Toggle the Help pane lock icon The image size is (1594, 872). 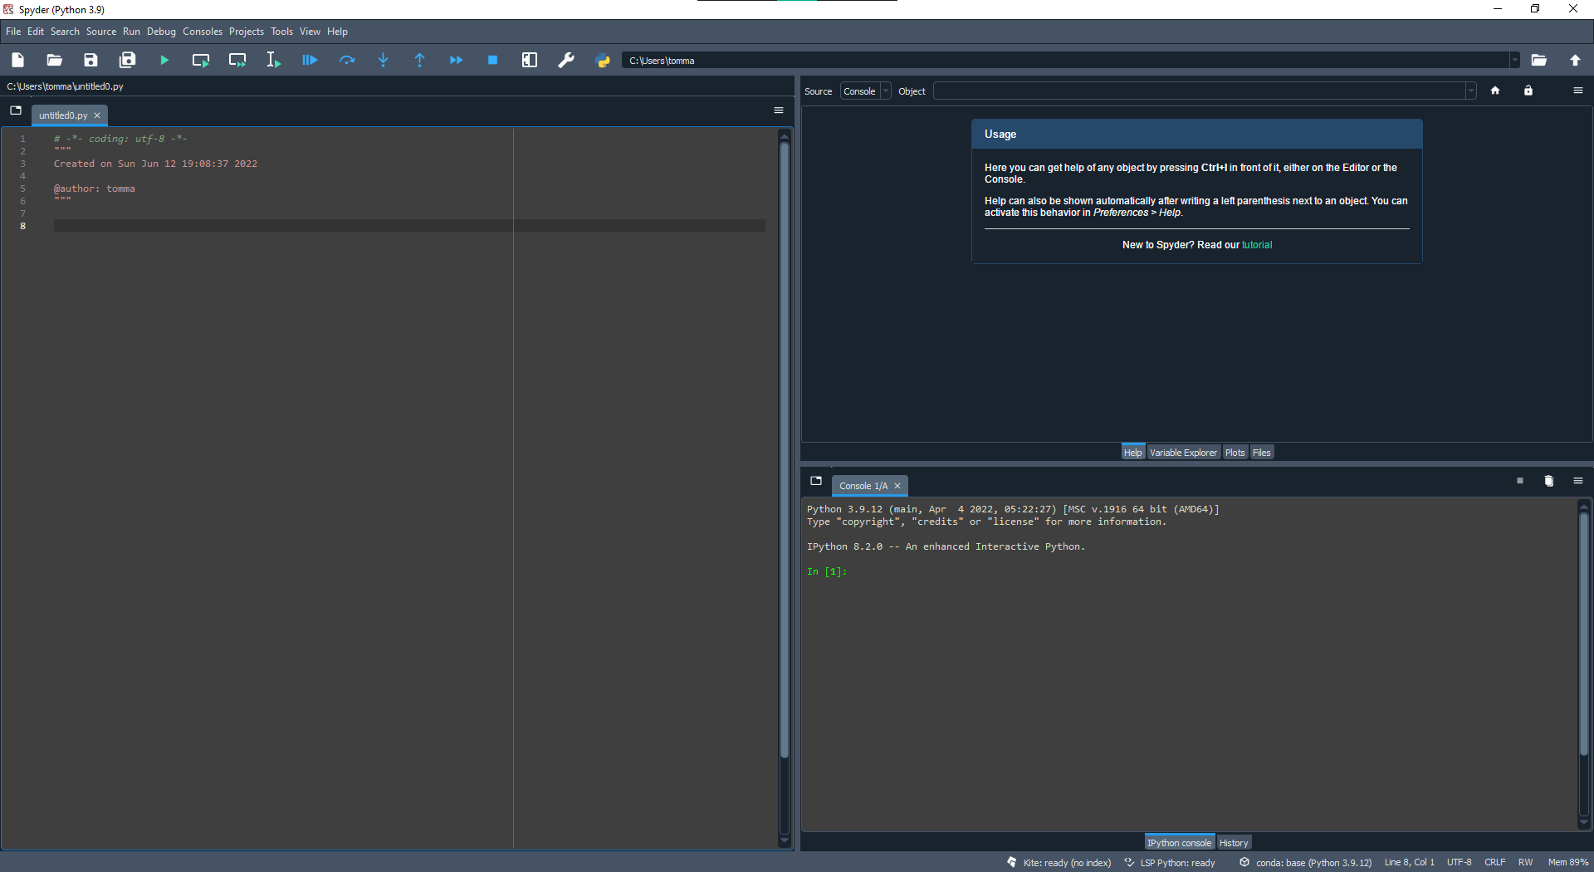coord(1528,91)
